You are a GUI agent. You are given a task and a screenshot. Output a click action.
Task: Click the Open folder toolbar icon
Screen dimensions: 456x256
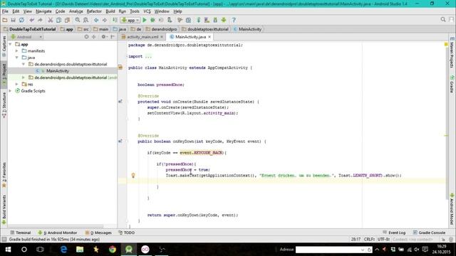point(5,20)
